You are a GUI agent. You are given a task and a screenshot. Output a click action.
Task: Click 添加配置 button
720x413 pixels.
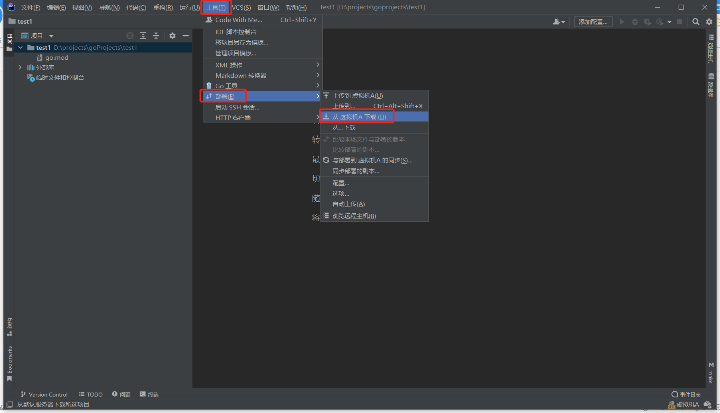[593, 22]
